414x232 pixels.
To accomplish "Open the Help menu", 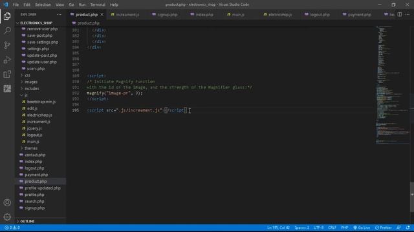I will click(114, 5).
